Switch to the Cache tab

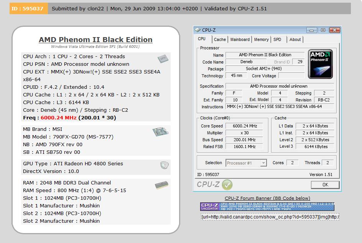click(220, 39)
